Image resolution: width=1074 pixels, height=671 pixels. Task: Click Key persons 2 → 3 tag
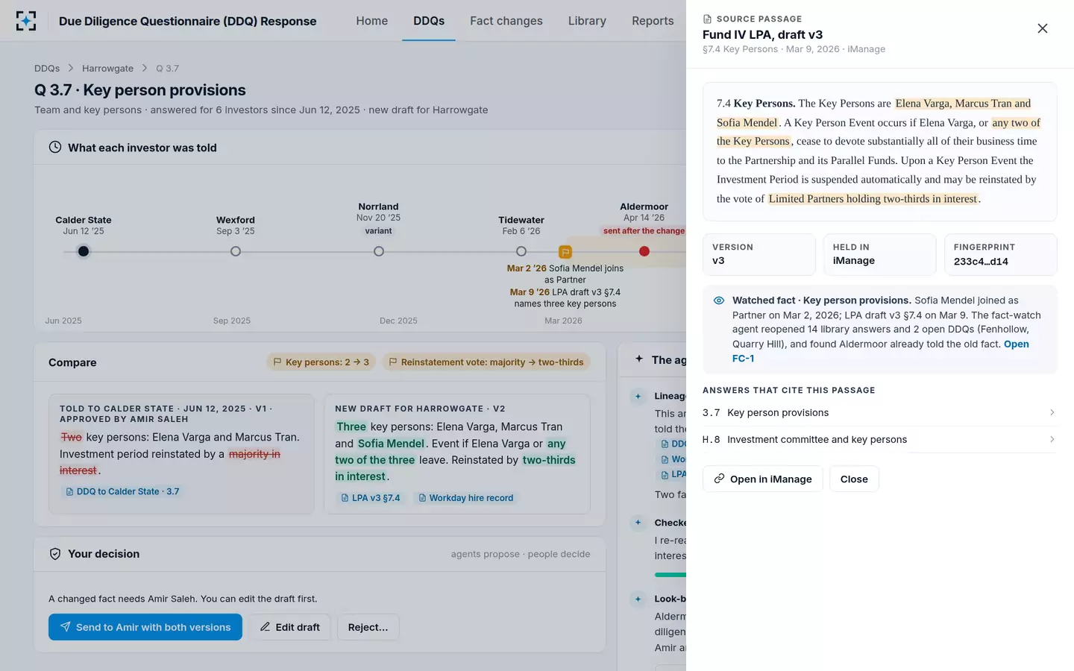pyautogui.click(x=321, y=362)
